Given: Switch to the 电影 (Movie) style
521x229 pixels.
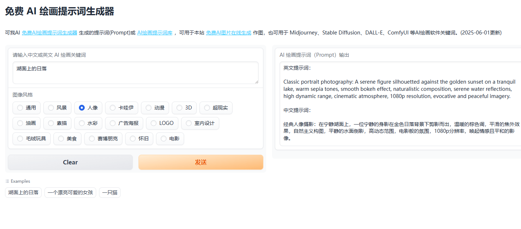Looking at the screenshot, I should click(170, 139).
